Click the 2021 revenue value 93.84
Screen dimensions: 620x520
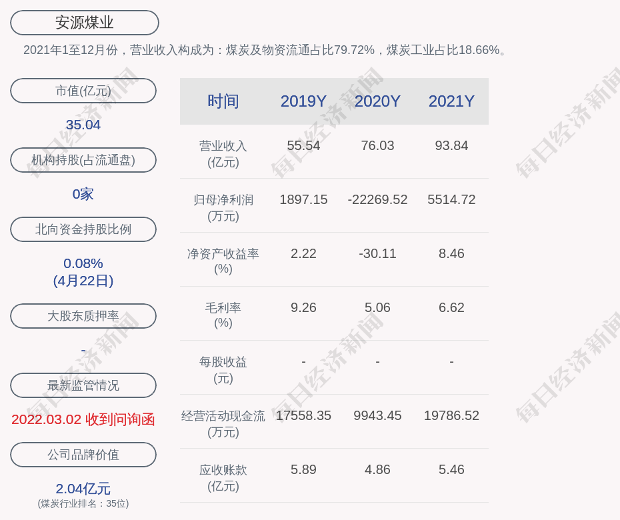[451, 145]
